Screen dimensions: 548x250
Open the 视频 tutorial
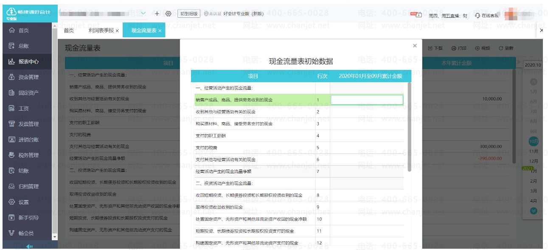coord(483,48)
